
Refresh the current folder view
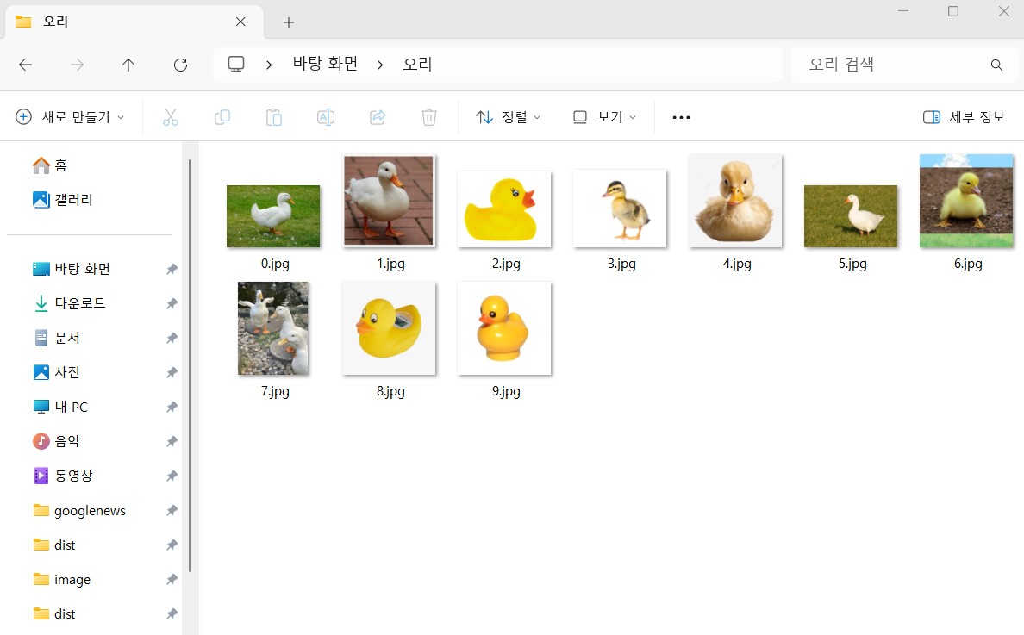[x=180, y=65]
